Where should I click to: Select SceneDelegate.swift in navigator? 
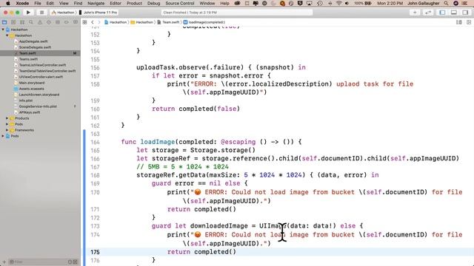click(x=35, y=47)
